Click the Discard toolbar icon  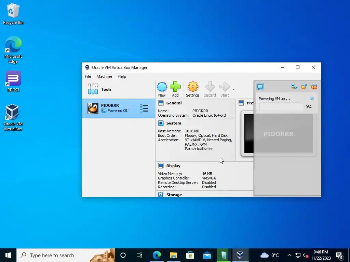click(210, 89)
